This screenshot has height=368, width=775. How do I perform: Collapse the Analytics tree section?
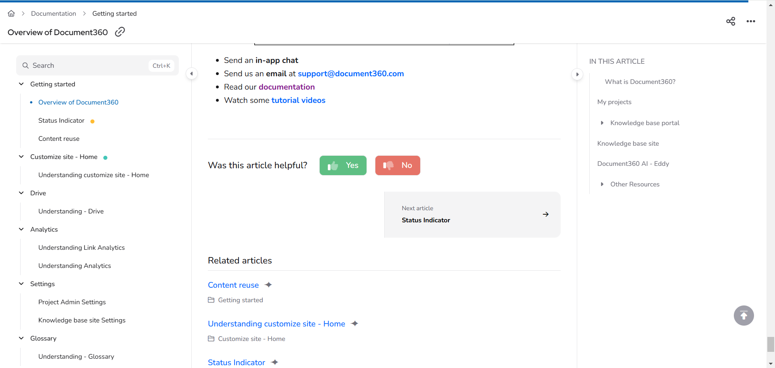[21, 229]
